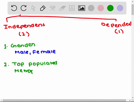The height and width of the screenshot is (102, 134).
Task: Open the tools settings icon
Action: pyautogui.click(x=52, y=8)
